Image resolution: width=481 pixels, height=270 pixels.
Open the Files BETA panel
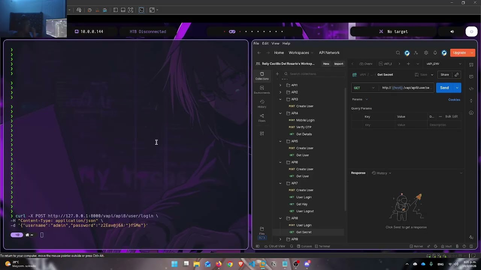point(262,233)
